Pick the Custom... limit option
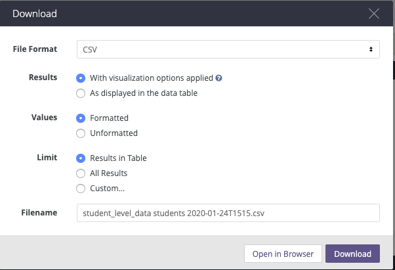The image size is (395, 270). pyautogui.click(x=81, y=189)
